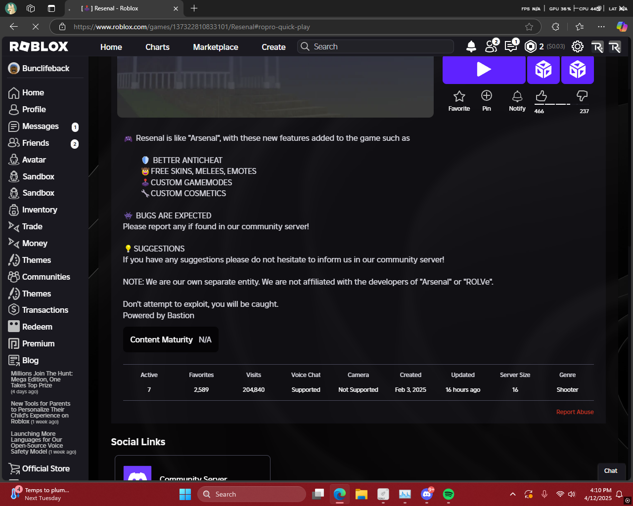The image size is (633, 506).
Task: Favorite the Resenal game with the star
Action: 459,101
